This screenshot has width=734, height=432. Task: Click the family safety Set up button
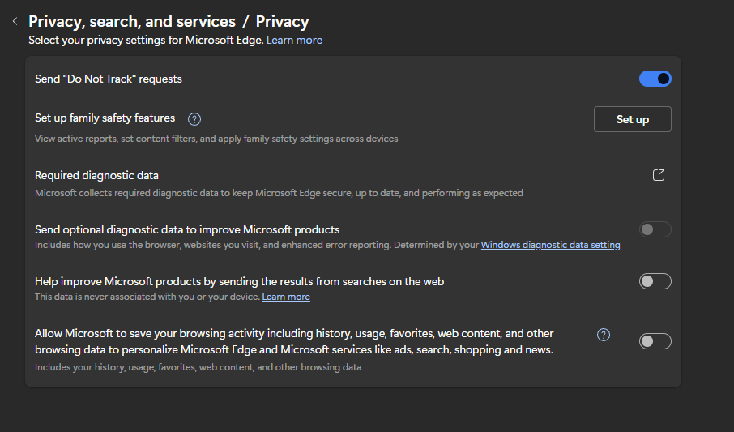click(x=632, y=119)
